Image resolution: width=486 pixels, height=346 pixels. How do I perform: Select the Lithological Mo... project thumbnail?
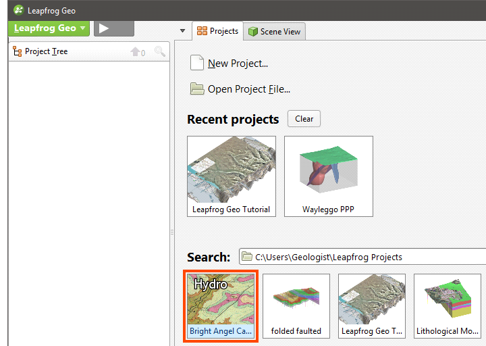(448, 306)
